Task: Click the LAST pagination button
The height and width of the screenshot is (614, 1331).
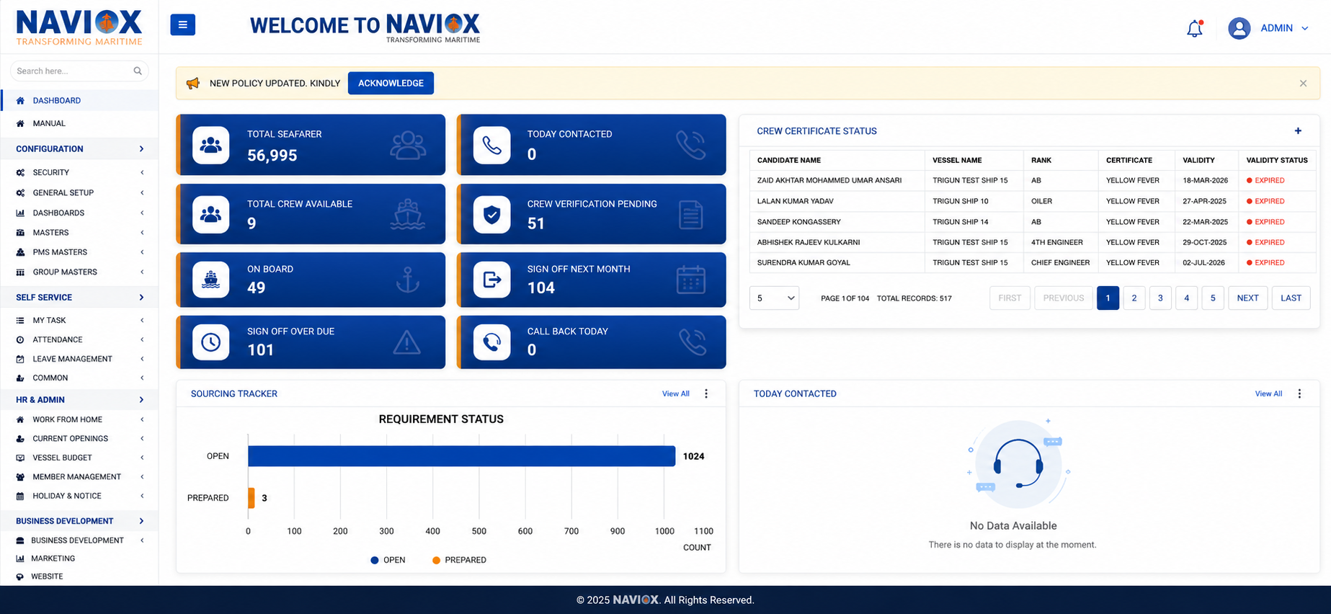Action: (x=1291, y=298)
